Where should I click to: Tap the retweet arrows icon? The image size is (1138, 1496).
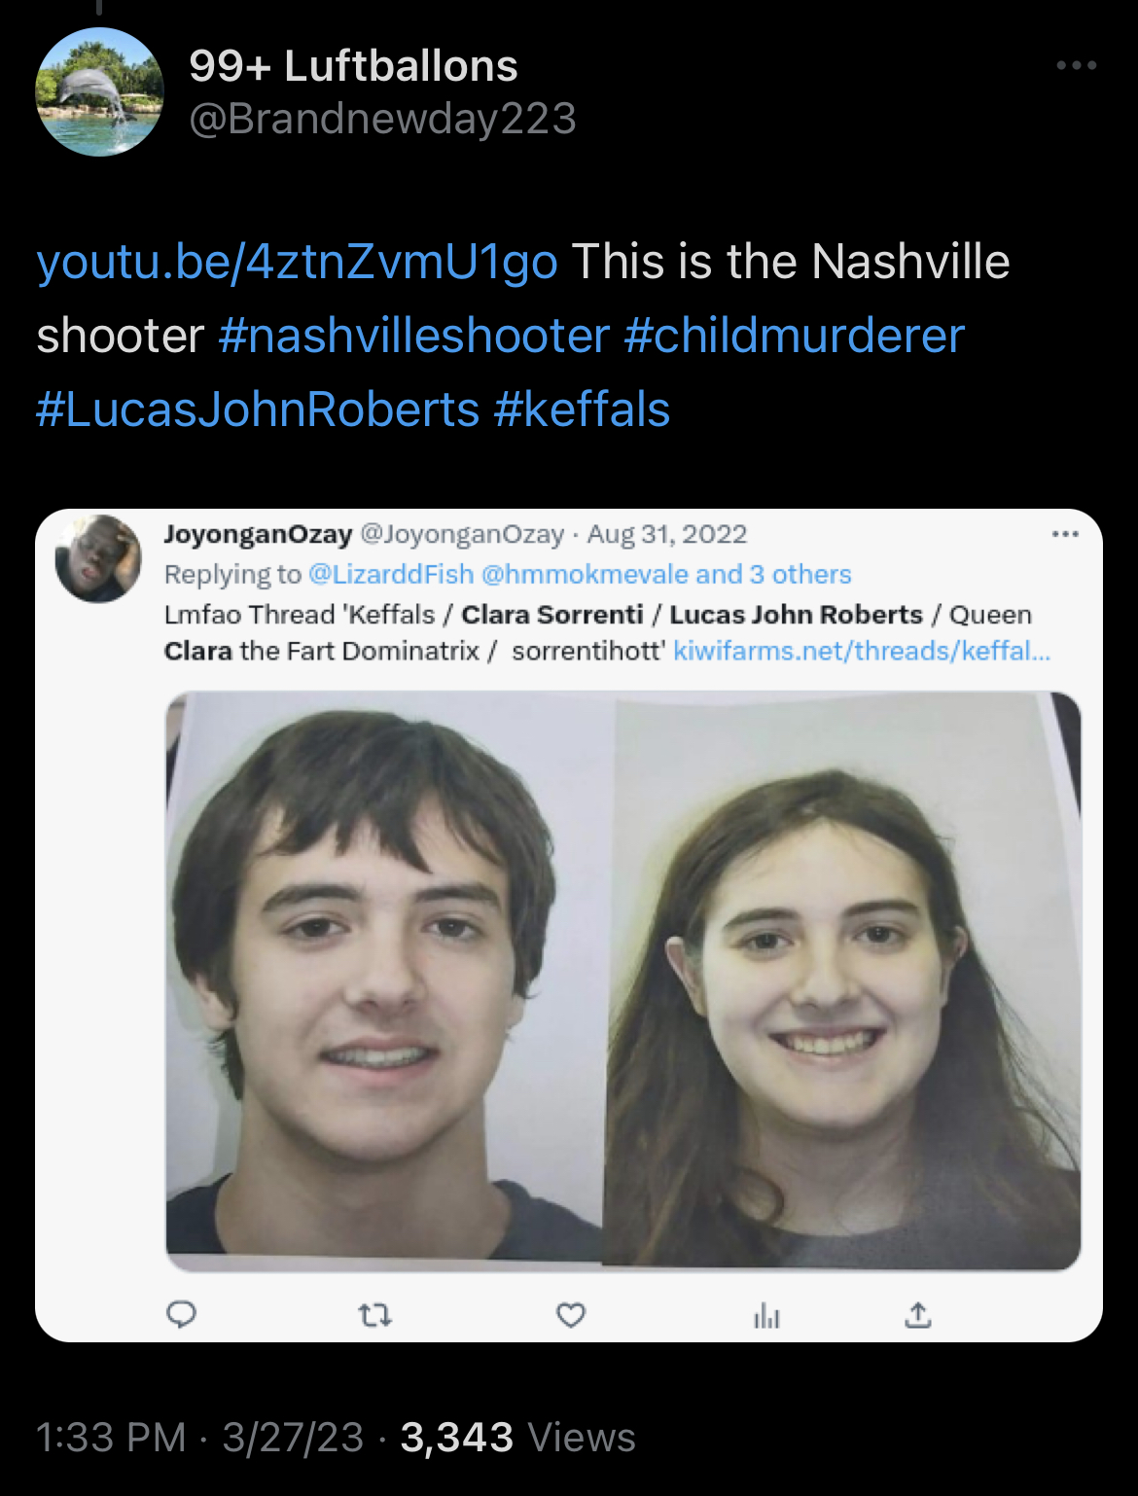375,1316
